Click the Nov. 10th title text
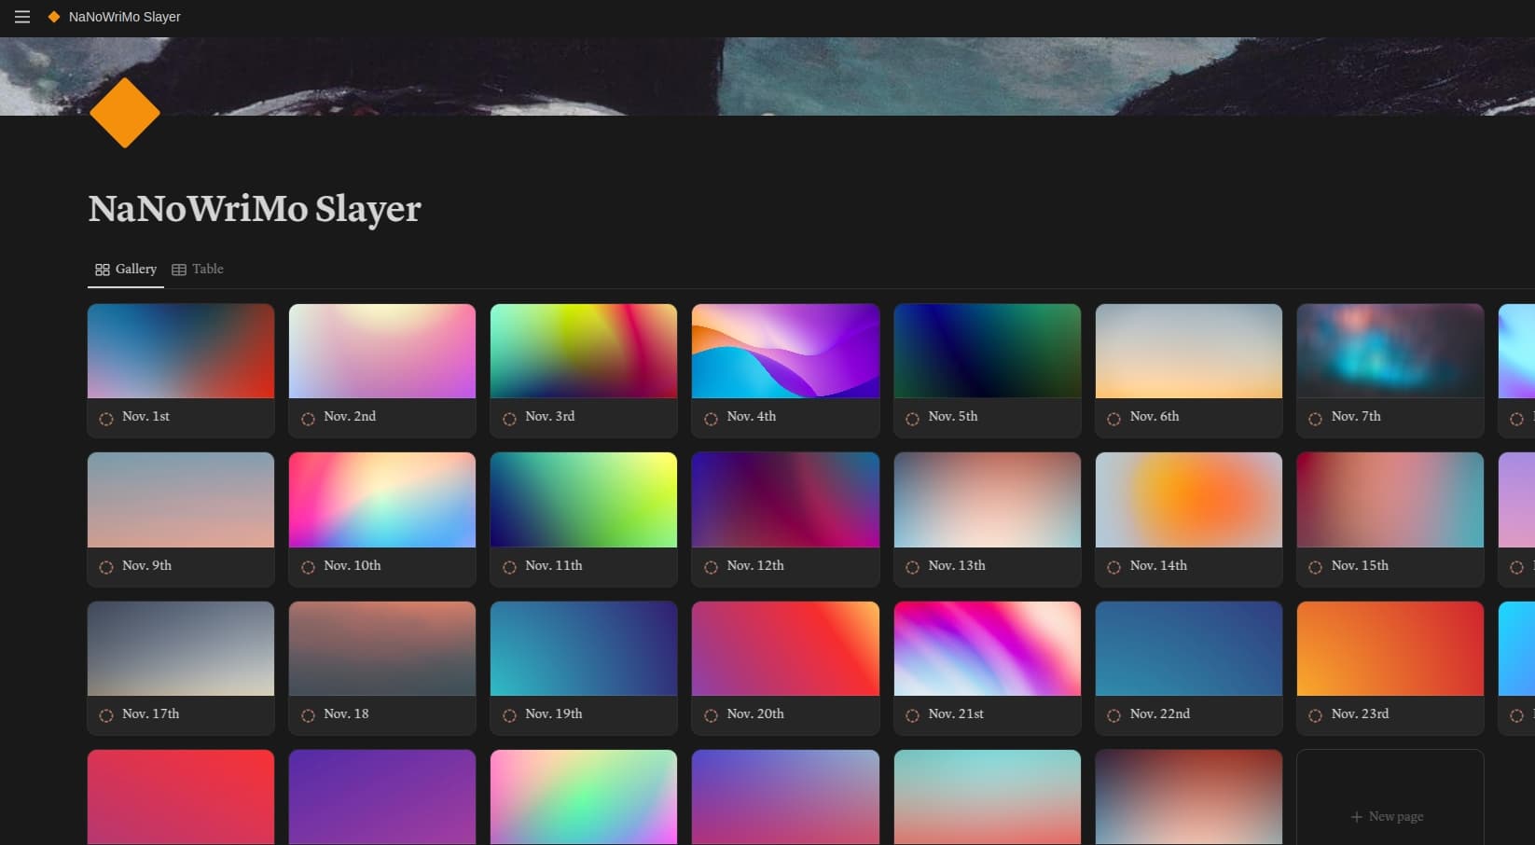The height and width of the screenshot is (845, 1535). [x=353, y=565]
